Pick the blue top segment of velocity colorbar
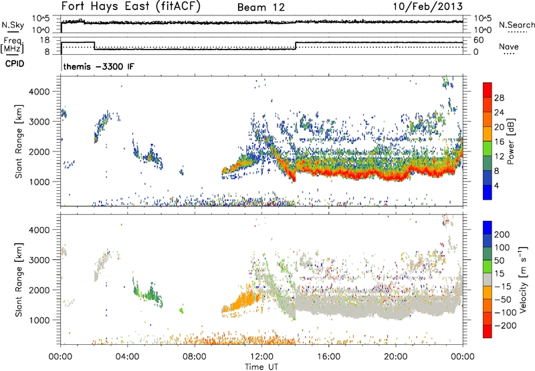The width and height of the screenshot is (535, 371). point(488,228)
